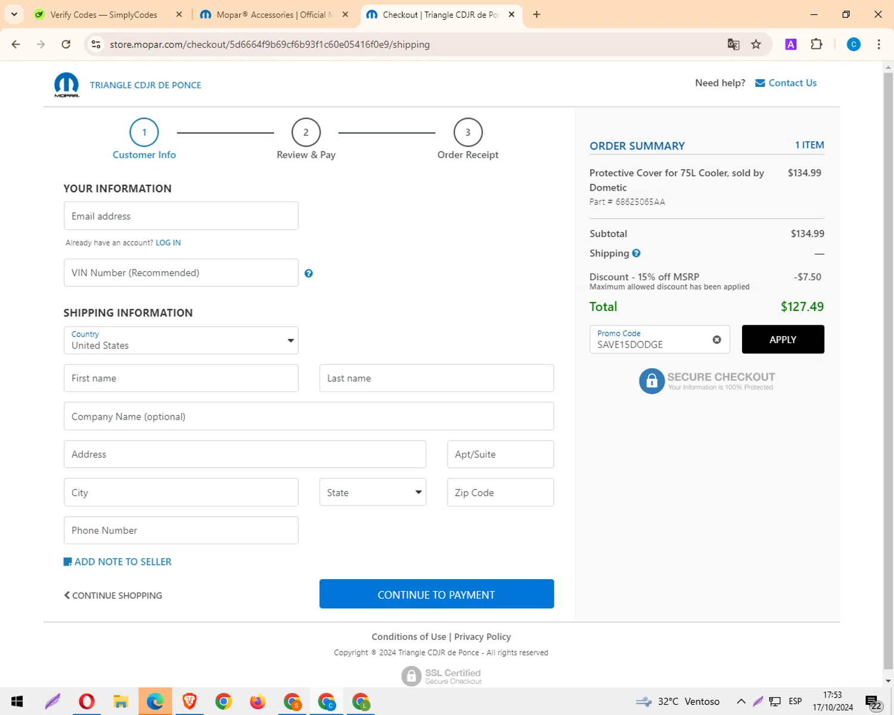Open Microsoft Edge from taskbar
The image size is (894, 715).
pyautogui.click(x=156, y=701)
